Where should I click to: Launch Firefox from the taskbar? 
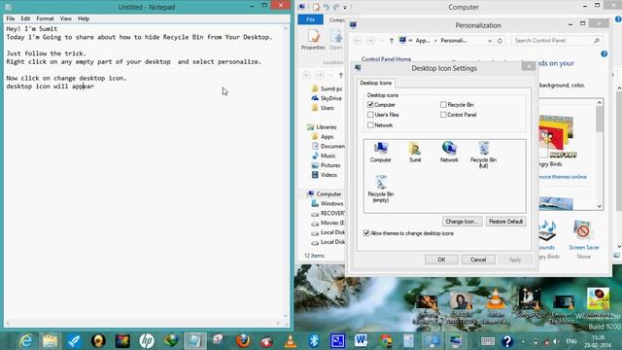point(243,341)
